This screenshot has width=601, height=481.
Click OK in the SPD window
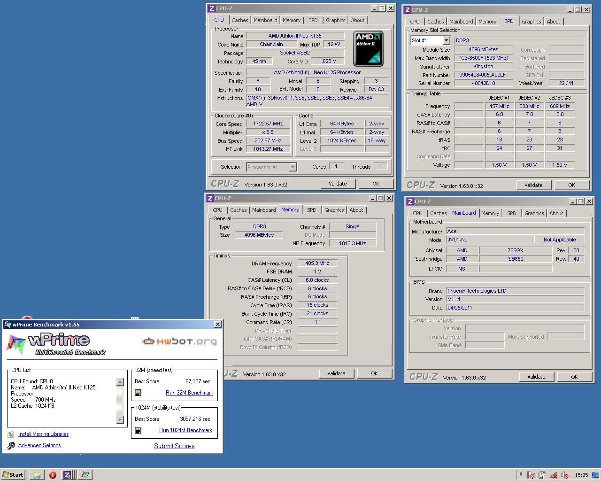tap(571, 185)
